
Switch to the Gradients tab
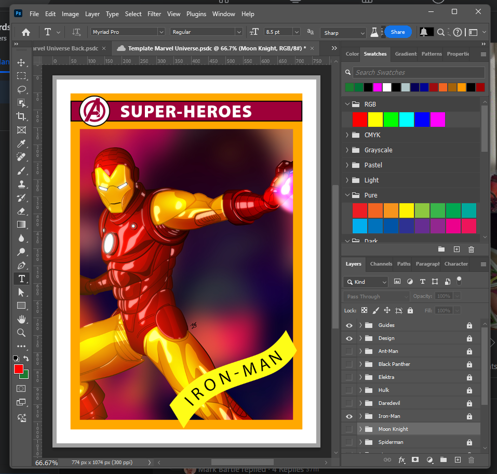coord(406,54)
